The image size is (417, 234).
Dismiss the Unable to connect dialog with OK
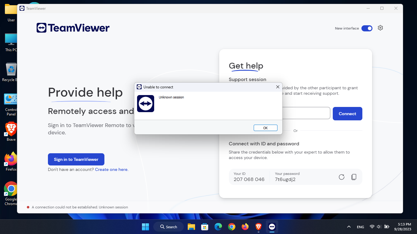[x=265, y=128]
